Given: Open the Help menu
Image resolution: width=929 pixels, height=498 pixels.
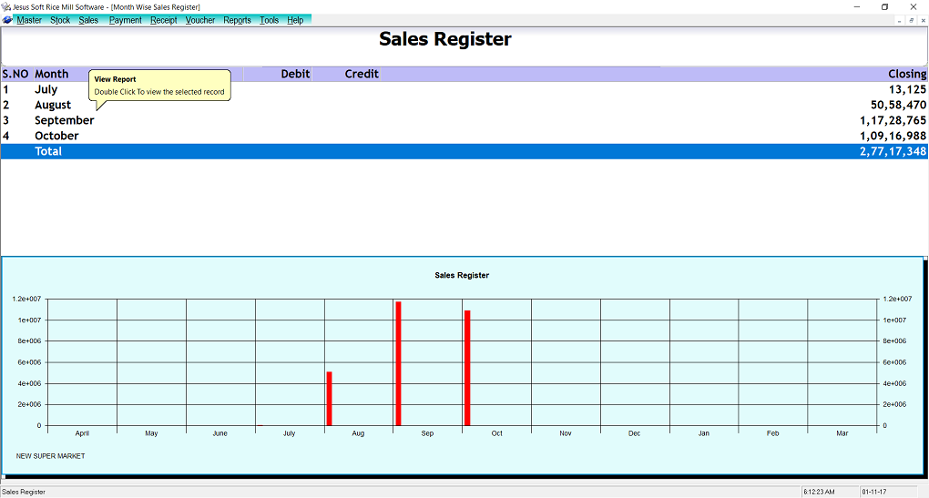Looking at the screenshot, I should 295,20.
